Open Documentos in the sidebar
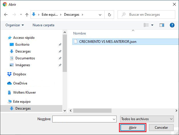 [x=25, y=58]
